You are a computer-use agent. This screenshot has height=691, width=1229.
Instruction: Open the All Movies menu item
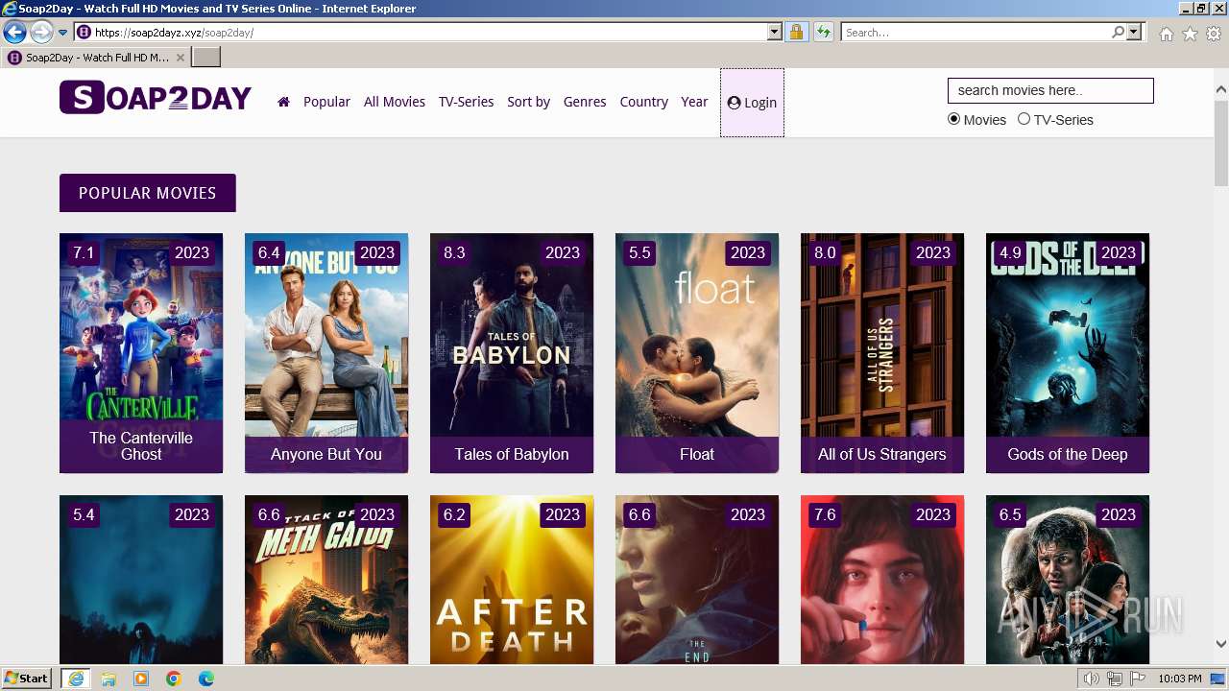[395, 102]
